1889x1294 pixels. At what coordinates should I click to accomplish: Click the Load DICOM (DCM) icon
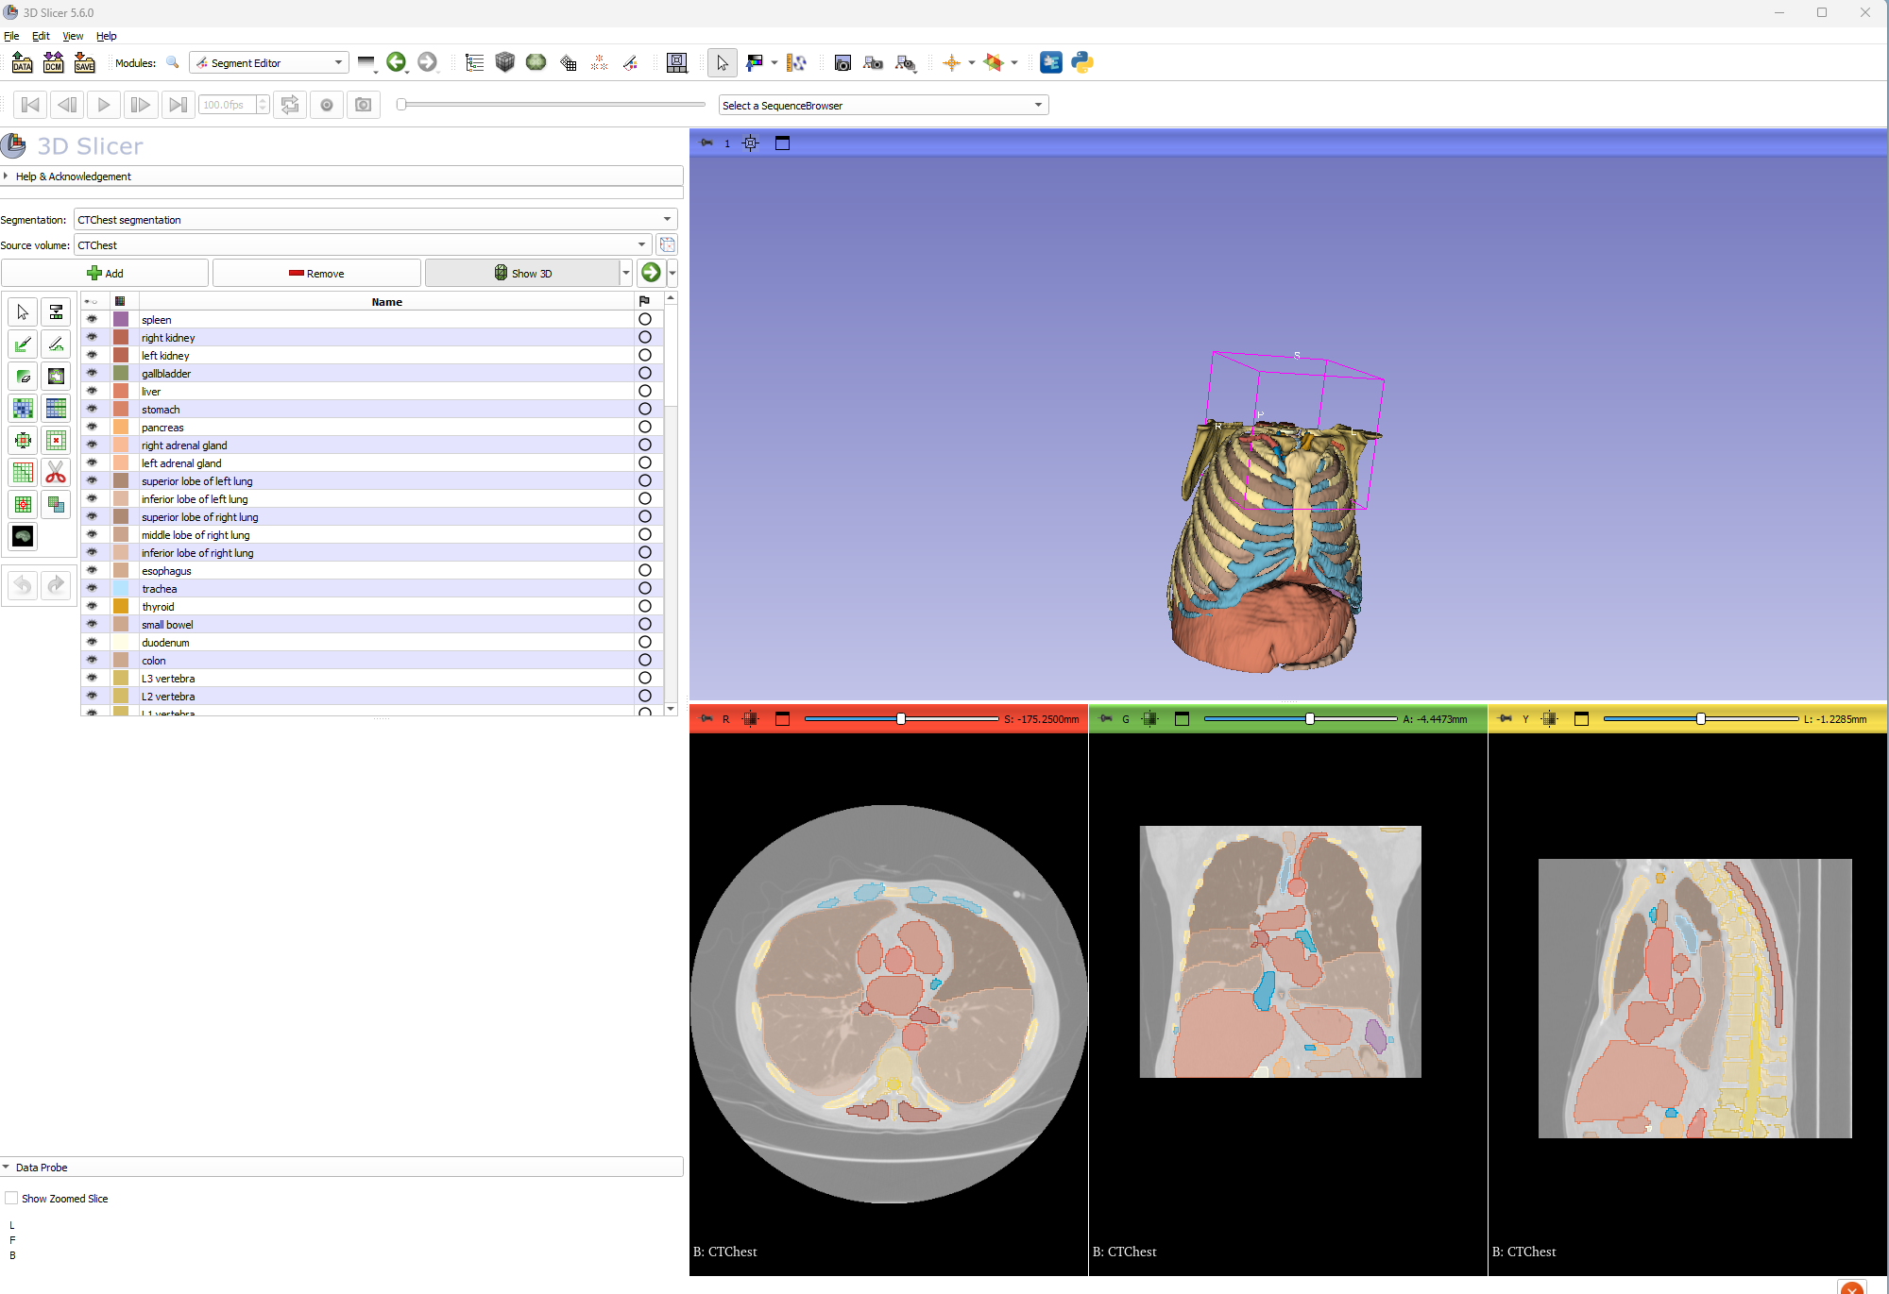coord(54,62)
